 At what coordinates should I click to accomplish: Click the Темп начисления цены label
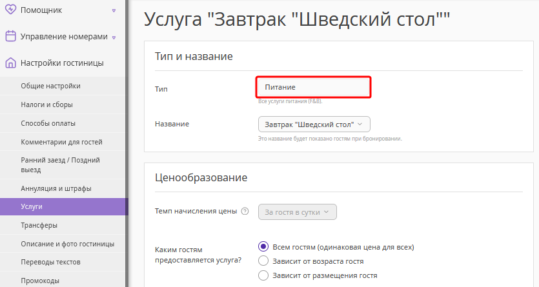click(x=196, y=211)
